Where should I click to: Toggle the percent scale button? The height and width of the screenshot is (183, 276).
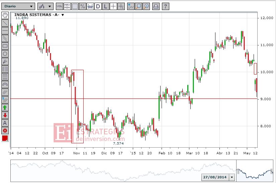point(83,6)
